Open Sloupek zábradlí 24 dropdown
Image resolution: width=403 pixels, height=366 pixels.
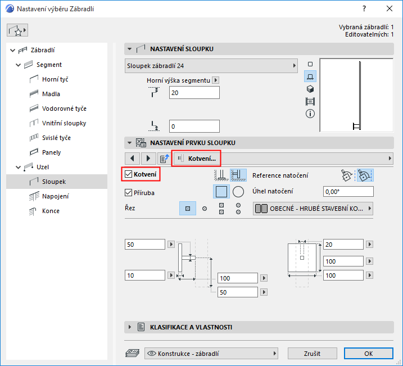(x=211, y=66)
